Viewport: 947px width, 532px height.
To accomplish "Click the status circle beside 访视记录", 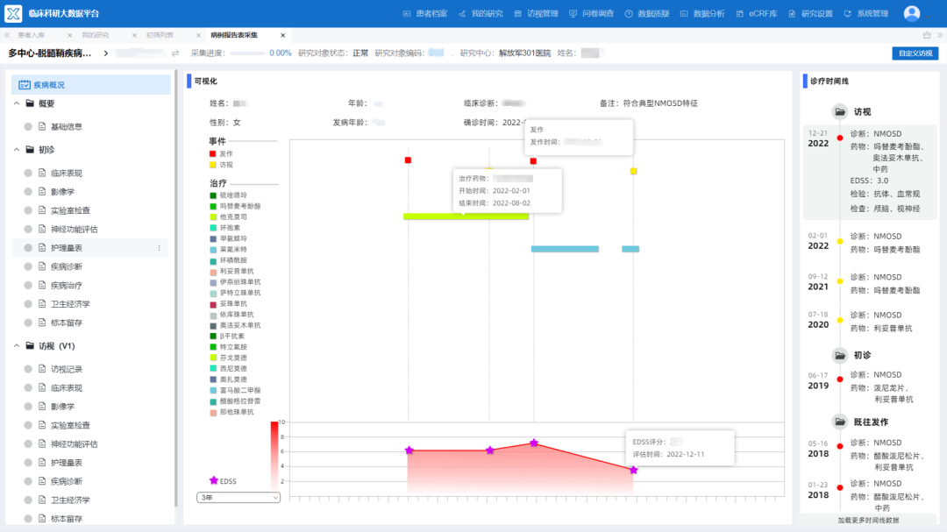I will (x=28, y=369).
